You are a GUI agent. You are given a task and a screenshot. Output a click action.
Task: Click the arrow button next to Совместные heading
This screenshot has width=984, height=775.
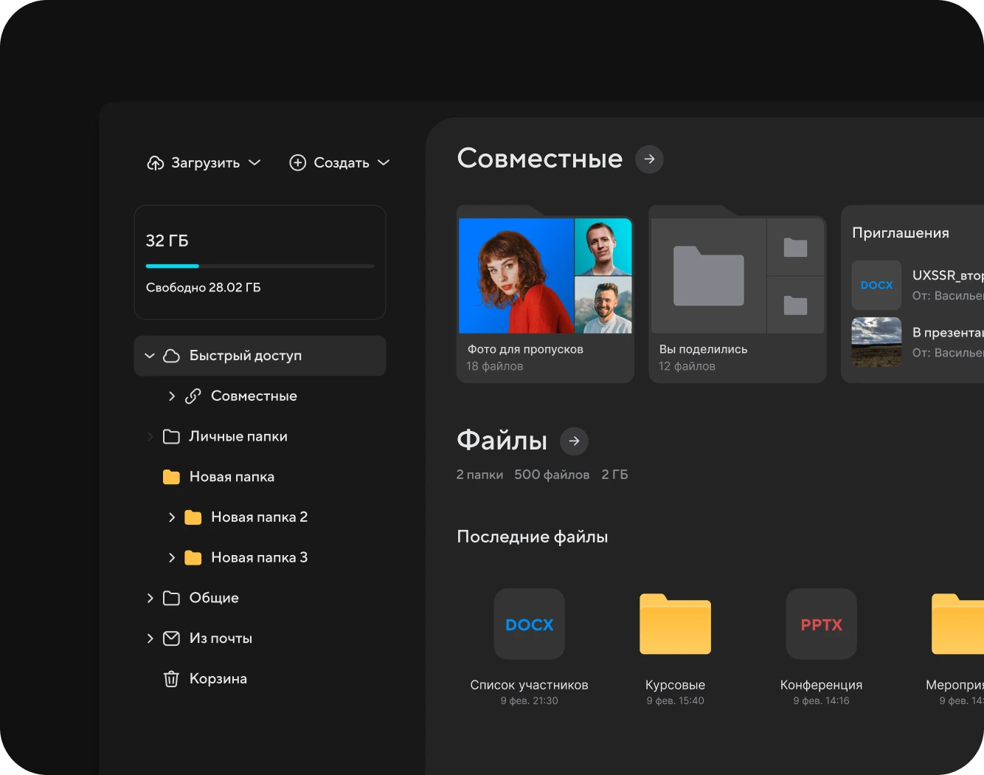click(x=648, y=159)
